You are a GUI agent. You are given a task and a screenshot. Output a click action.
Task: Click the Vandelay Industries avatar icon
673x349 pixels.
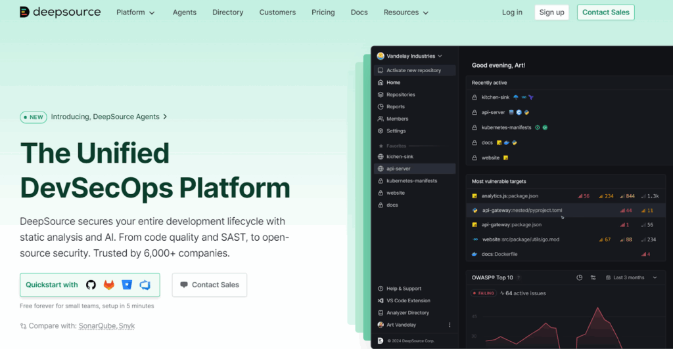pos(381,56)
